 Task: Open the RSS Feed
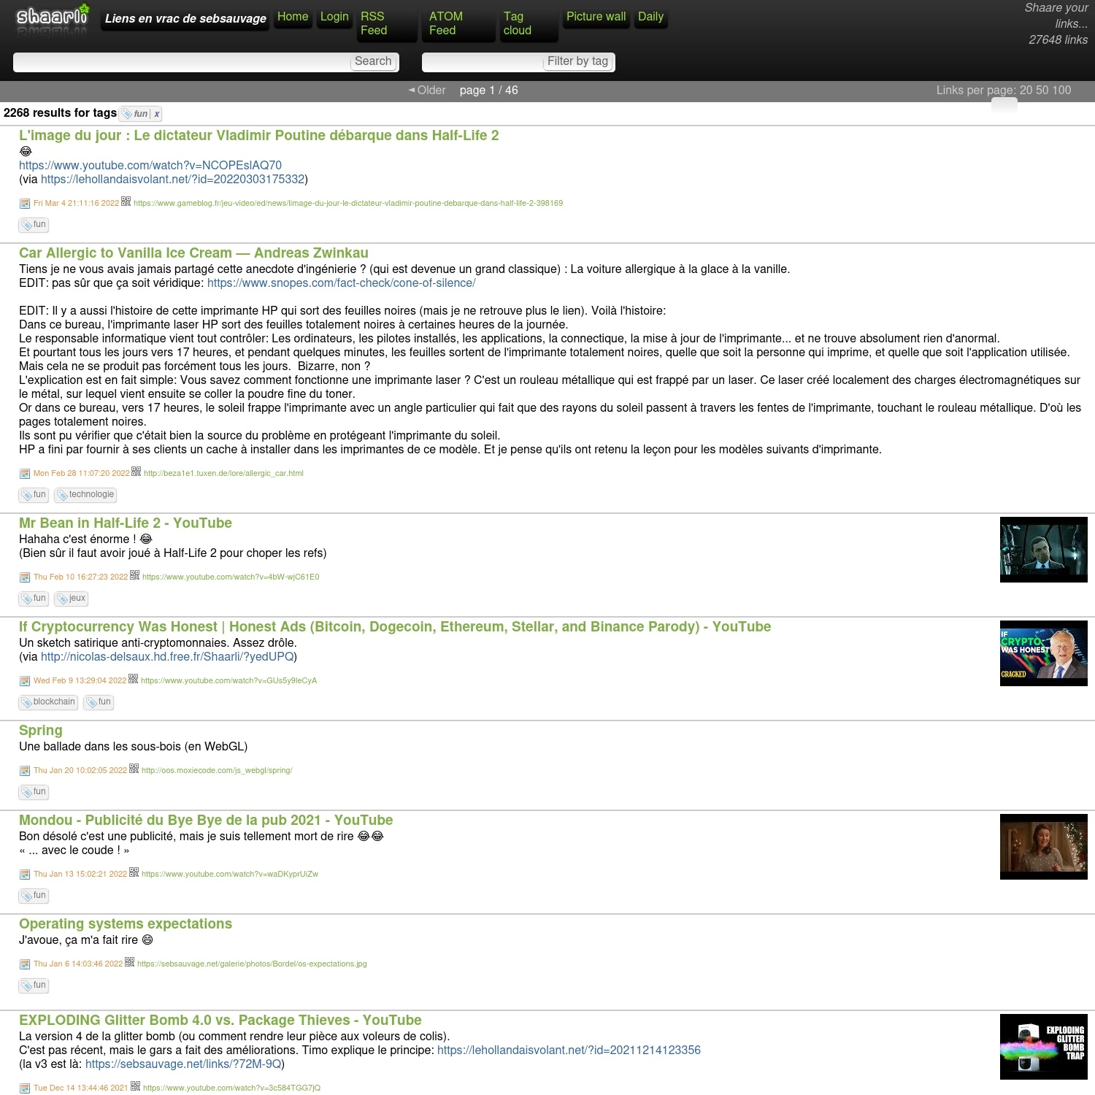click(388, 23)
